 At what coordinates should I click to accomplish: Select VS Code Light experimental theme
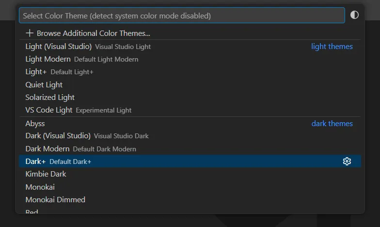tap(49, 110)
